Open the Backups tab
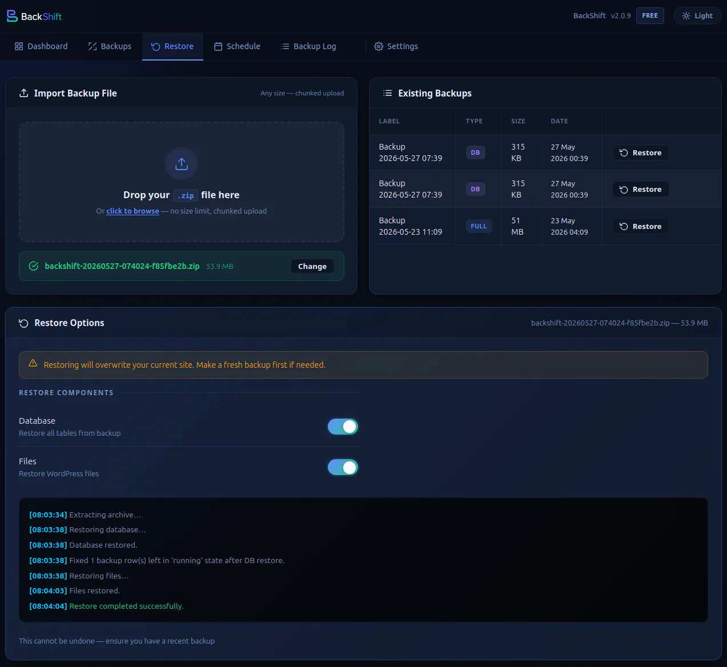Image resolution: width=727 pixels, height=667 pixels. (110, 46)
